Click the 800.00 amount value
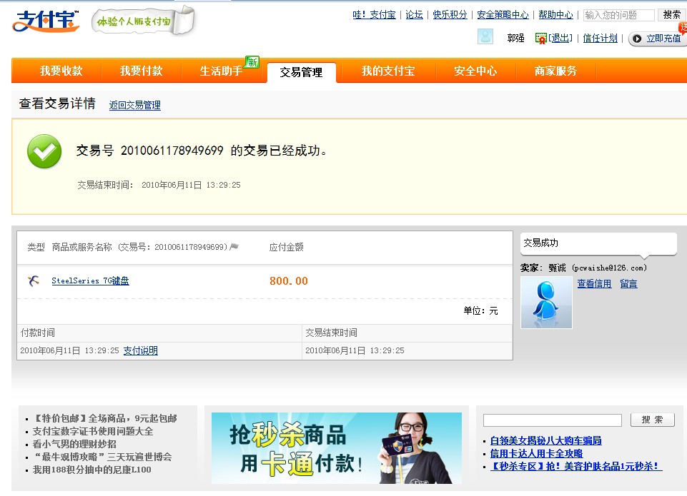This screenshot has width=687, height=496. coord(289,281)
